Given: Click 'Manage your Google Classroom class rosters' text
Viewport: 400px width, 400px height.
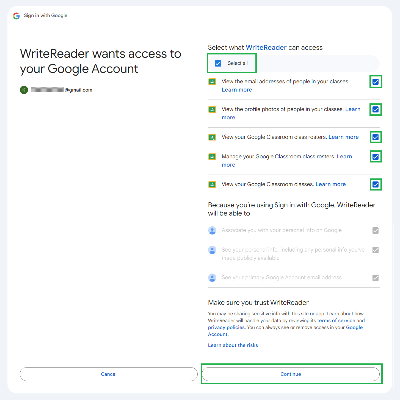Looking at the screenshot, I should [x=278, y=156].
